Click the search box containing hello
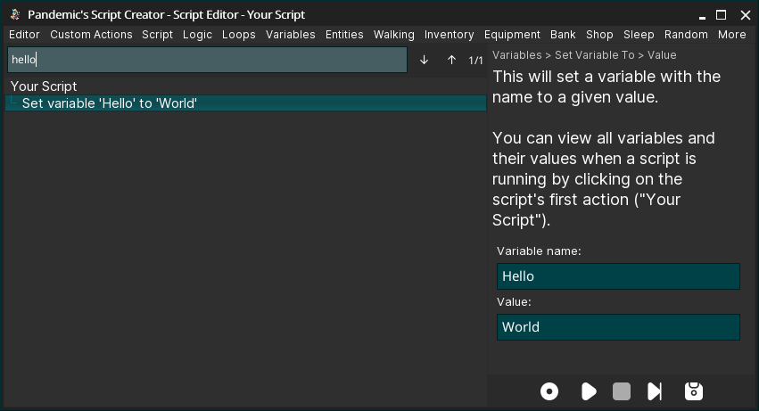The image size is (759, 411). (x=207, y=60)
